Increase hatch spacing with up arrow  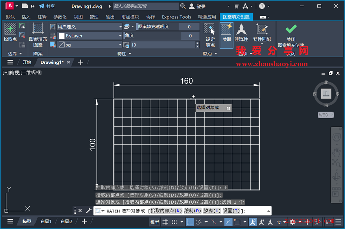click(x=197, y=43)
